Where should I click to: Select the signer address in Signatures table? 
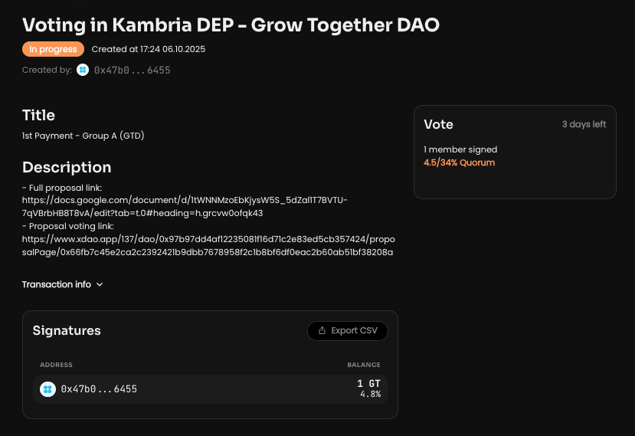pyautogui.click(x=99, y=389)
